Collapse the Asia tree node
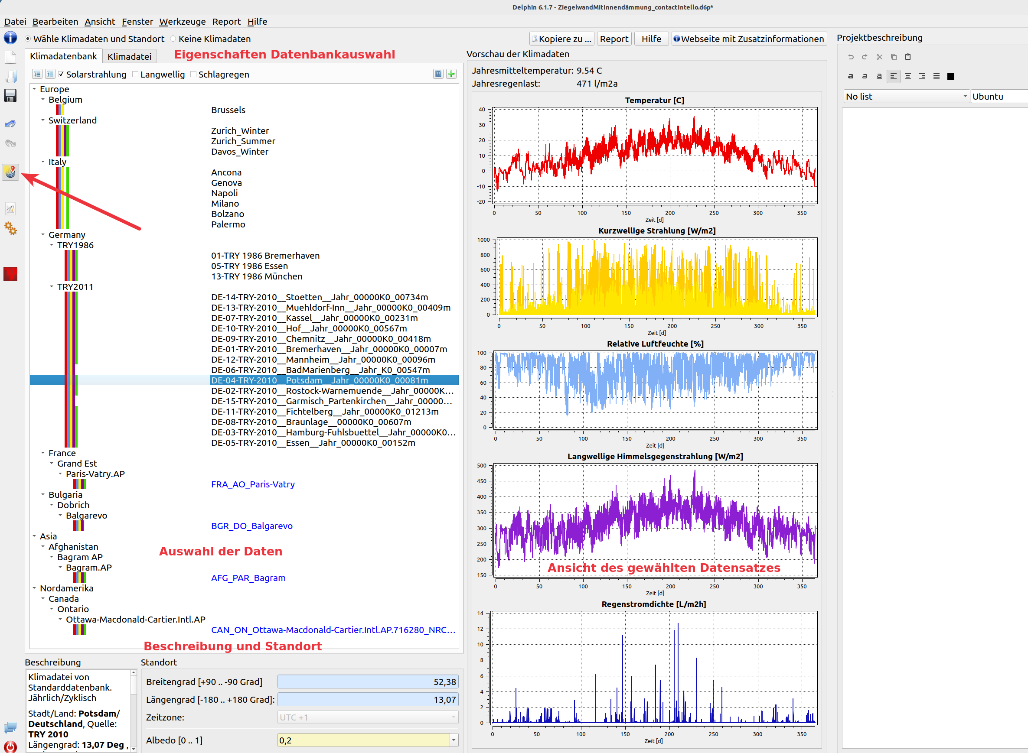Viewport: 1028px width, 753px height. coord(34,536)
